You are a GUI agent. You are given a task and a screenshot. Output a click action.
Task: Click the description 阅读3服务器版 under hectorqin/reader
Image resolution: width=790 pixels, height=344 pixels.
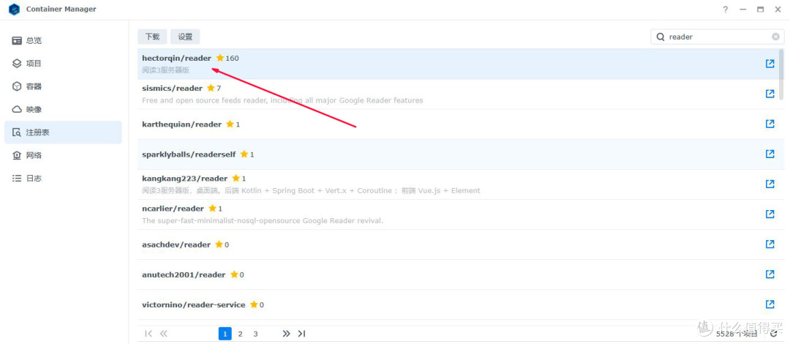click(x=166, y=70)
